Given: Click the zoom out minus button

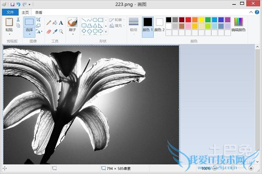Looking at the screenshot, I should click(215, 168).
